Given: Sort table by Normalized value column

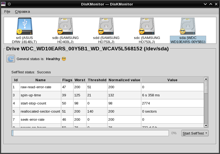Looking at the screenshot, I should pos(124,80).
